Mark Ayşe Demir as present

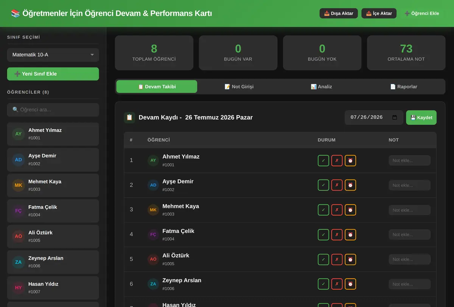(323, 185)
